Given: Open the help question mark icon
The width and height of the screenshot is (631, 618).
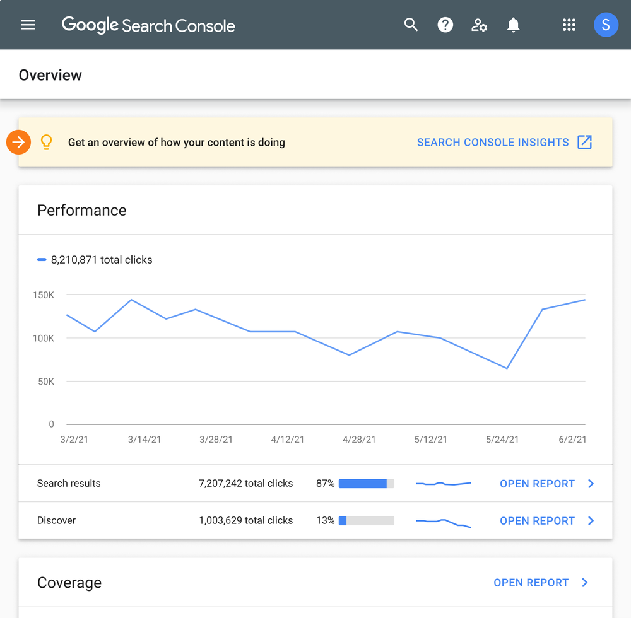Looking at the screenshot, I should coord(445,25).
